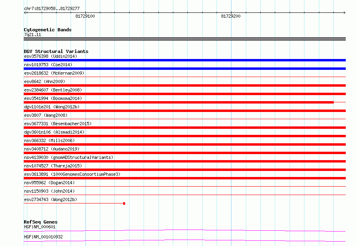Screen dimensions: 357x246
Task: Select the nsv366332 (Mills2006) label
Action: point(49,140)
